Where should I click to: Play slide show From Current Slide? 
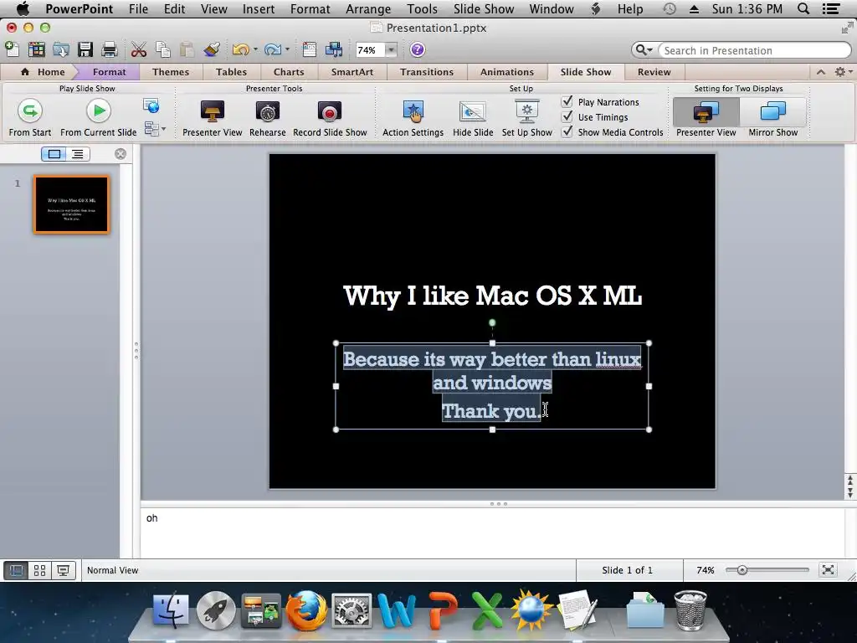coord(99,117)
